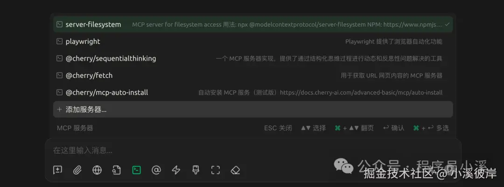Enable the playwright MCP server

(x=253, y=42)
